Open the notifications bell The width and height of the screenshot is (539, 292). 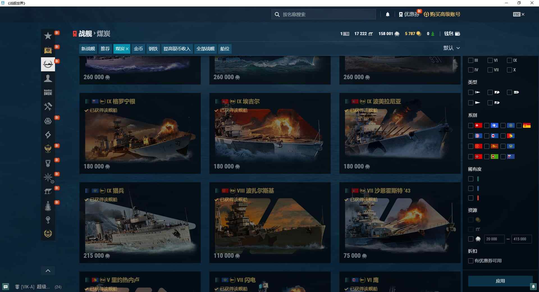point(388,14)
